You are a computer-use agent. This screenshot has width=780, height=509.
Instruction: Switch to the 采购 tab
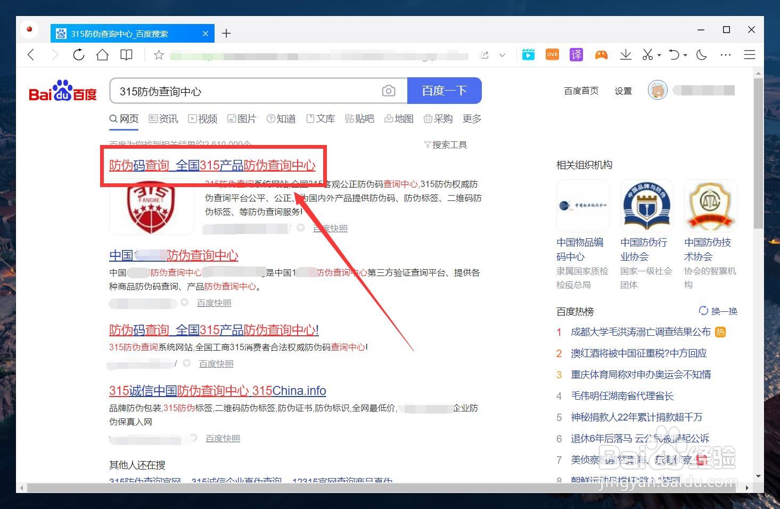point(438,119)
